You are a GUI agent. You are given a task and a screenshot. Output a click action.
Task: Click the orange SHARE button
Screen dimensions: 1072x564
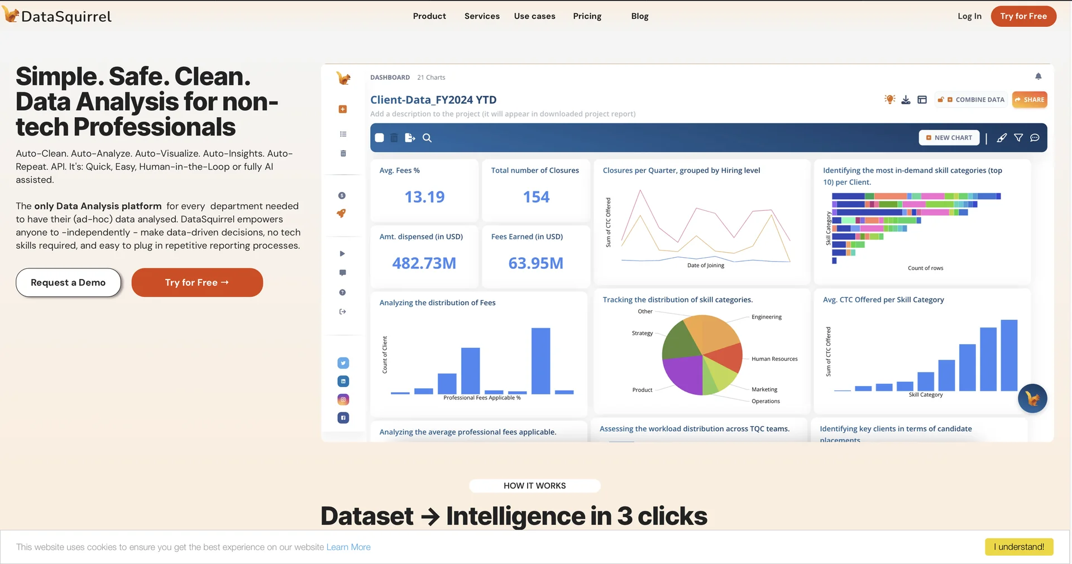pos(1030,100)
